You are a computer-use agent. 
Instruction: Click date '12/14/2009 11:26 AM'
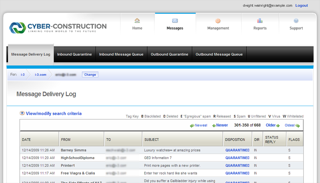tap(38, 150)
